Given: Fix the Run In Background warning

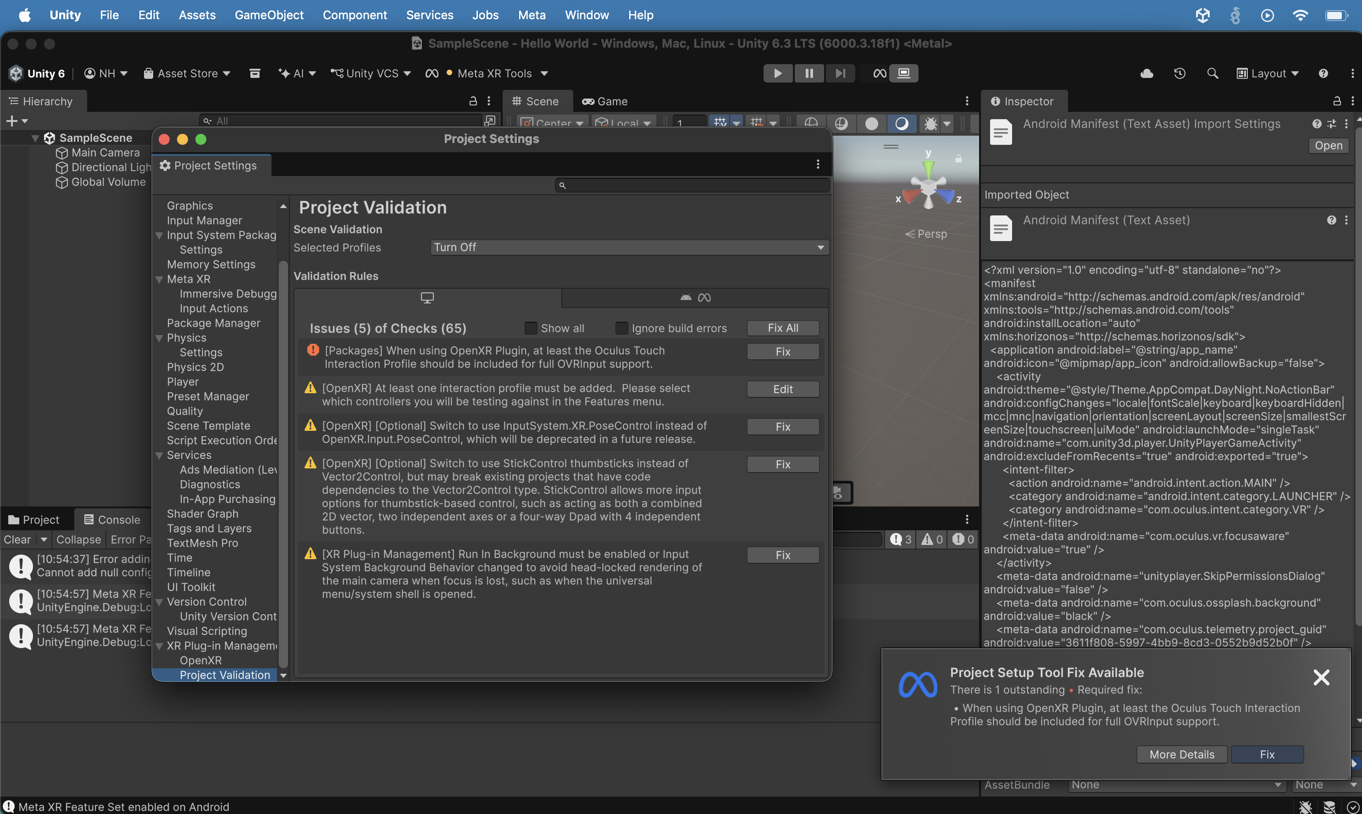Looking at the screenshot, I should click(782, 555).
